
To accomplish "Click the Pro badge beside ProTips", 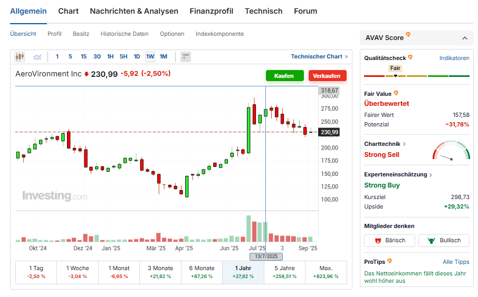I will pos(390,261).
